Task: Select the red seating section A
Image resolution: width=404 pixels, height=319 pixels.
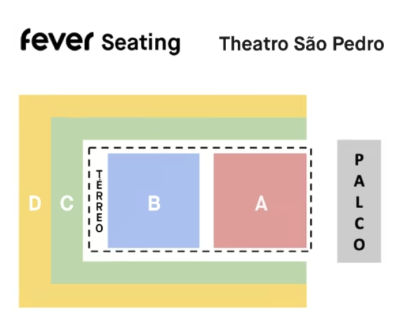Action: click(x=260, y=175)
